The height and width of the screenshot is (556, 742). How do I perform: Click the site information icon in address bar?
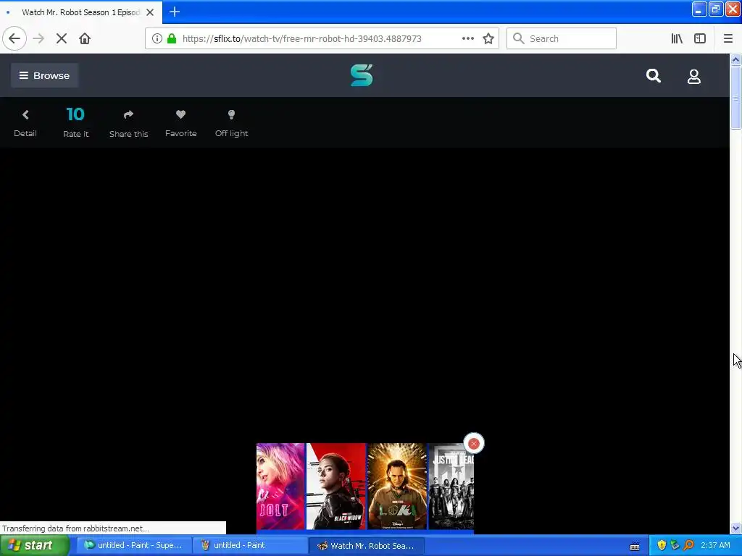click(x=157, y=39)
